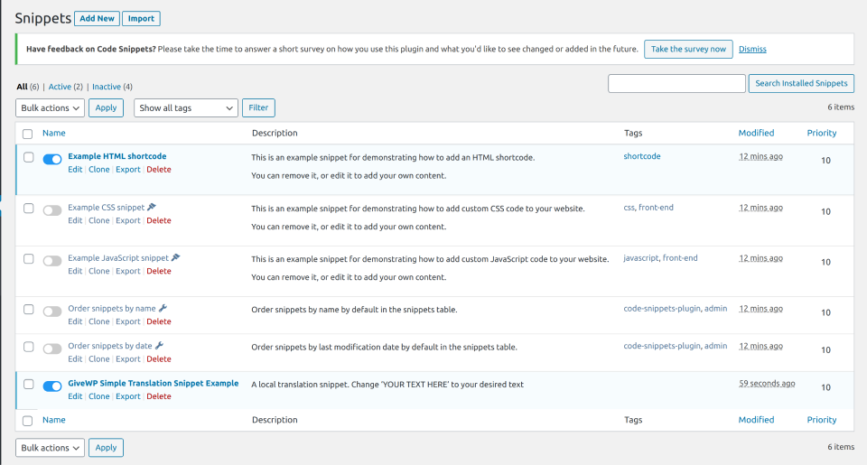Deactivate the Example HTML shortcode toggle
867x465 pixels.
(x=52, y=159)
